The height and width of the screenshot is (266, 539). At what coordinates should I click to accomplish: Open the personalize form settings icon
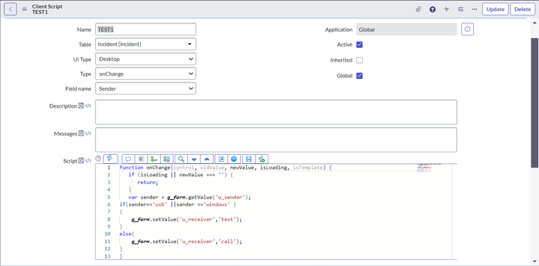coord(461,9)
